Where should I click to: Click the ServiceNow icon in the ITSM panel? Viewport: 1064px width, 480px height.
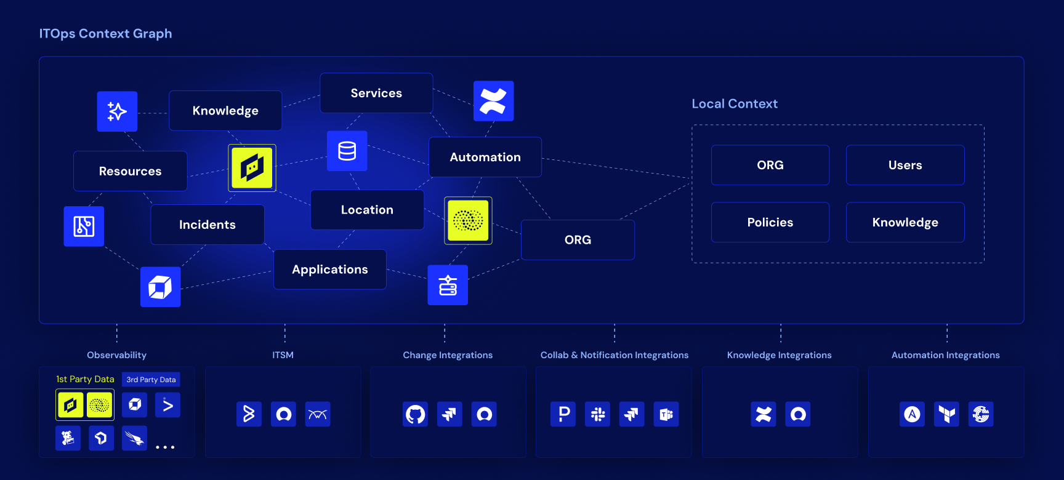click(283, 414)
